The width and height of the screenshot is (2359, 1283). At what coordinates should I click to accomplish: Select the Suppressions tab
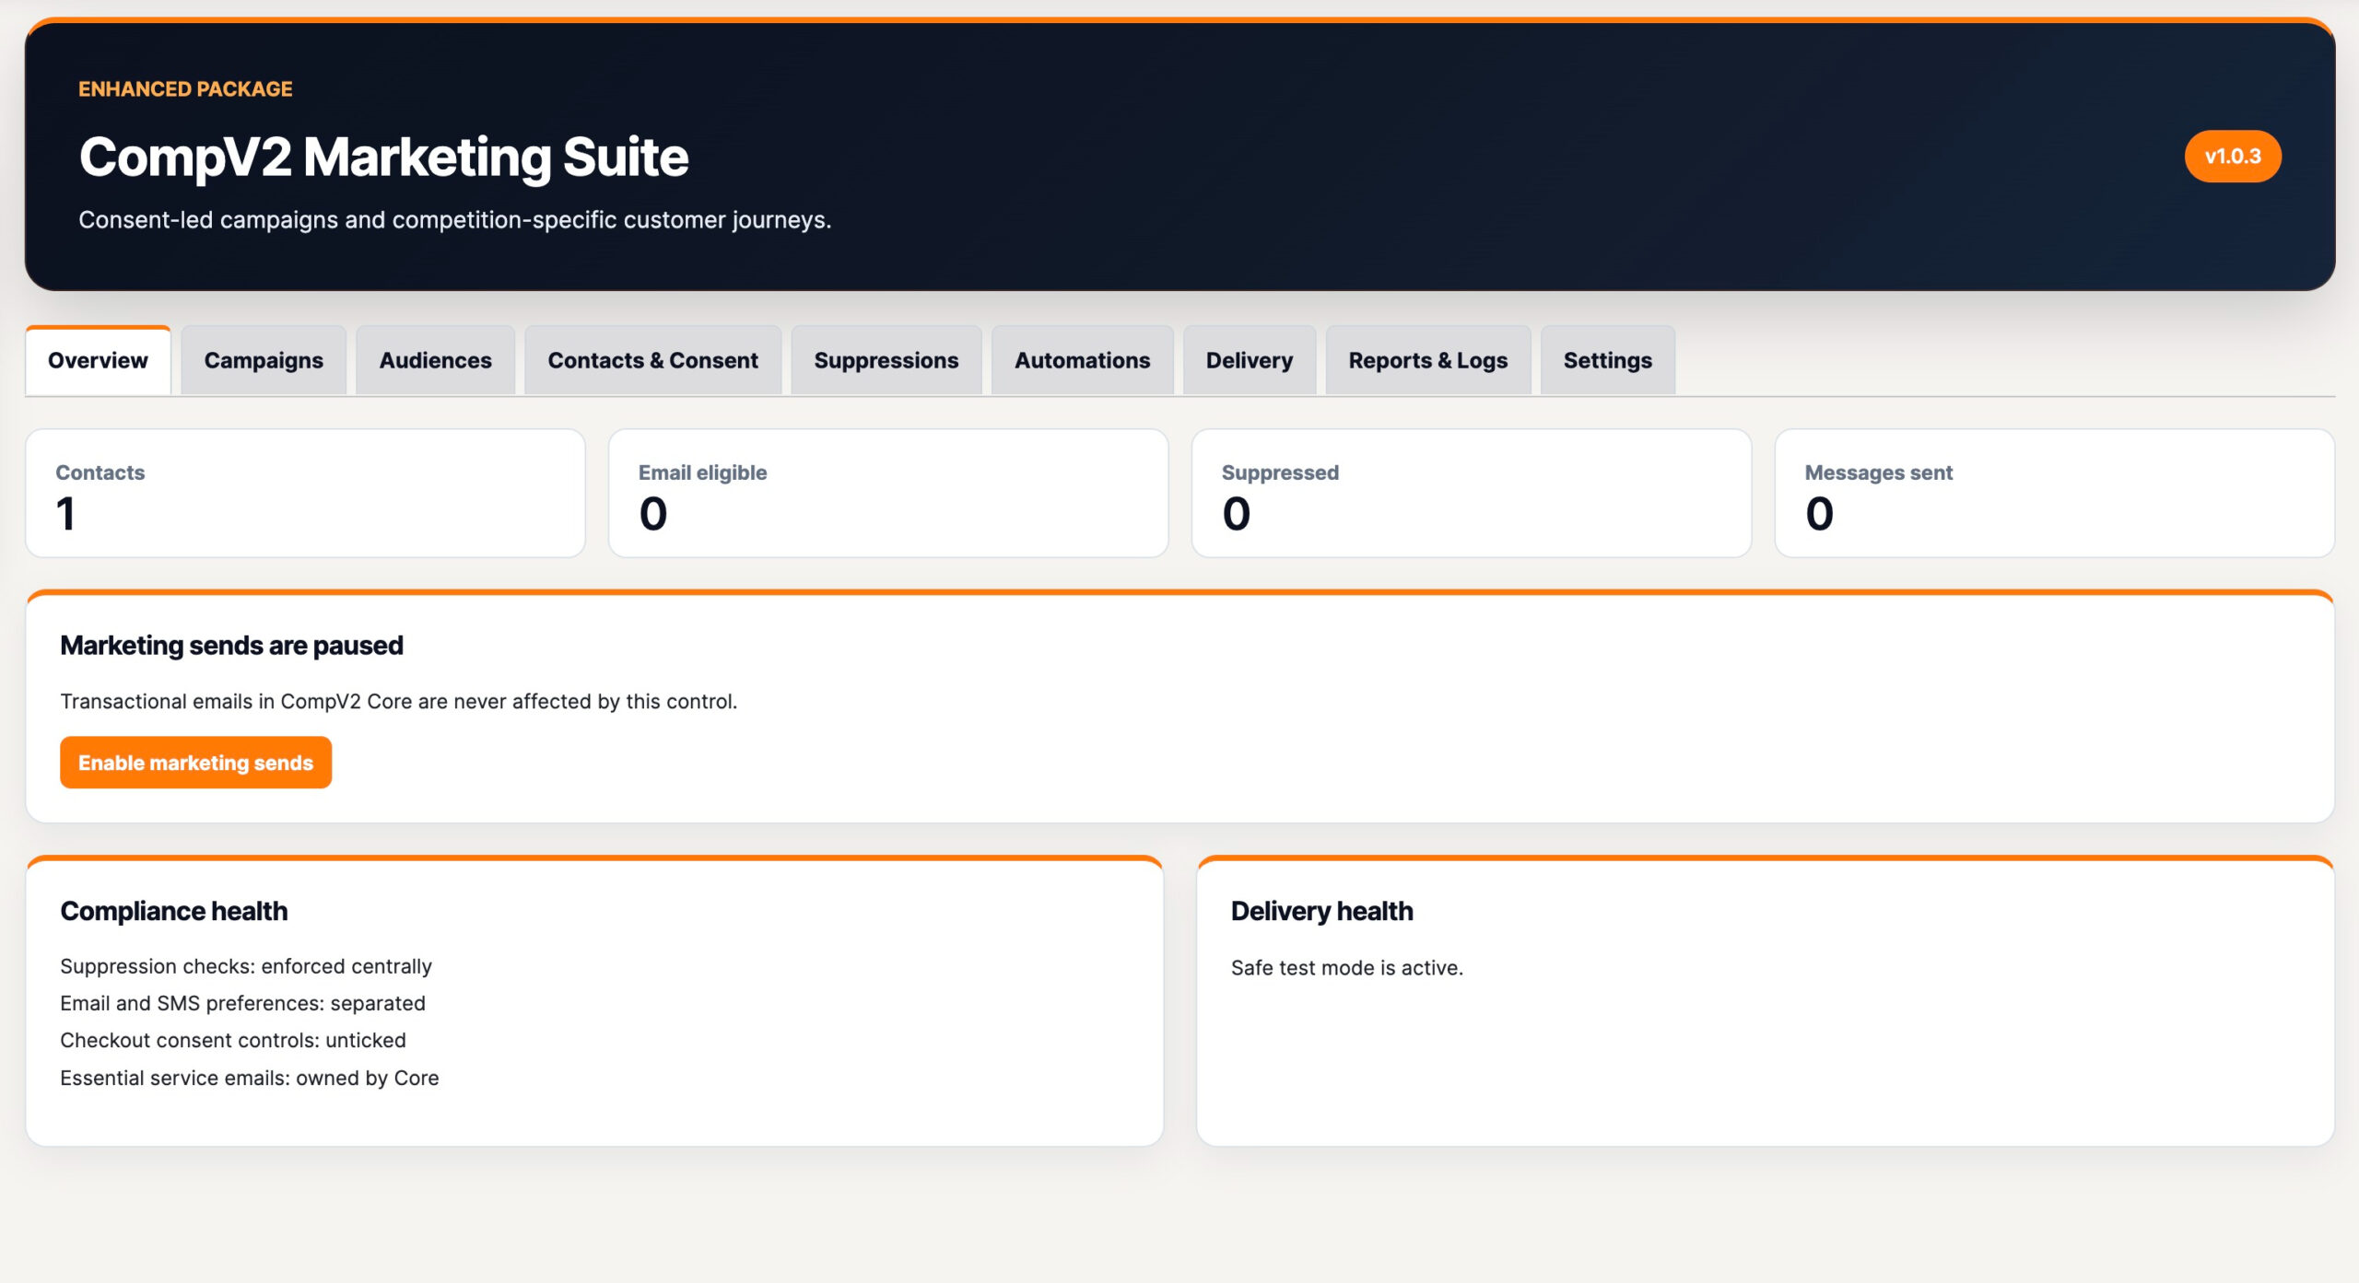point(886,360)
